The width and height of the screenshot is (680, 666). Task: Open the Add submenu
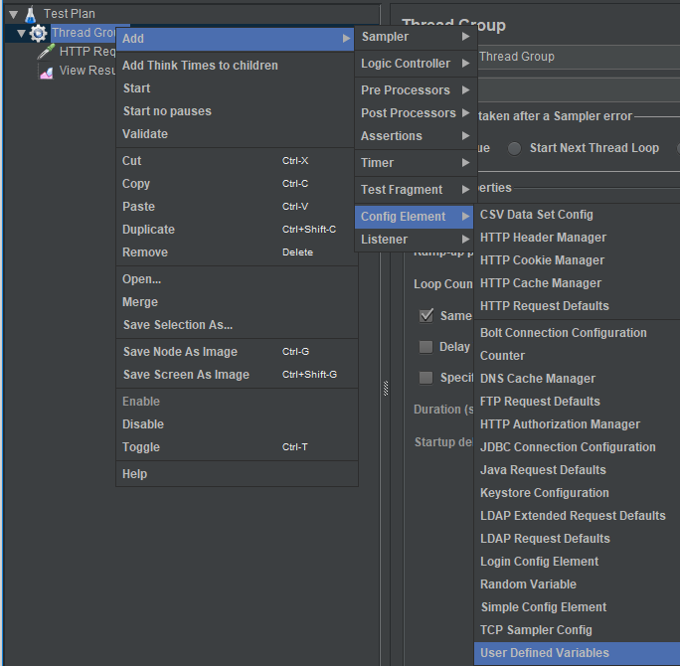pyautogui.click(x=236, y=39)
